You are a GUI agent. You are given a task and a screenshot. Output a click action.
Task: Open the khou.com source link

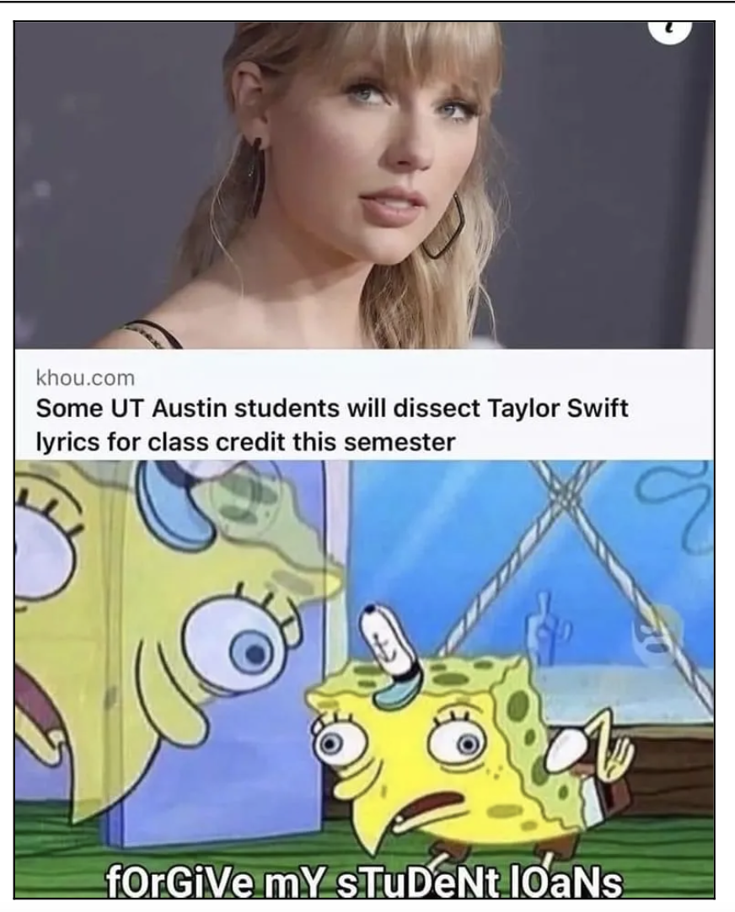click(x=85, y=378)
